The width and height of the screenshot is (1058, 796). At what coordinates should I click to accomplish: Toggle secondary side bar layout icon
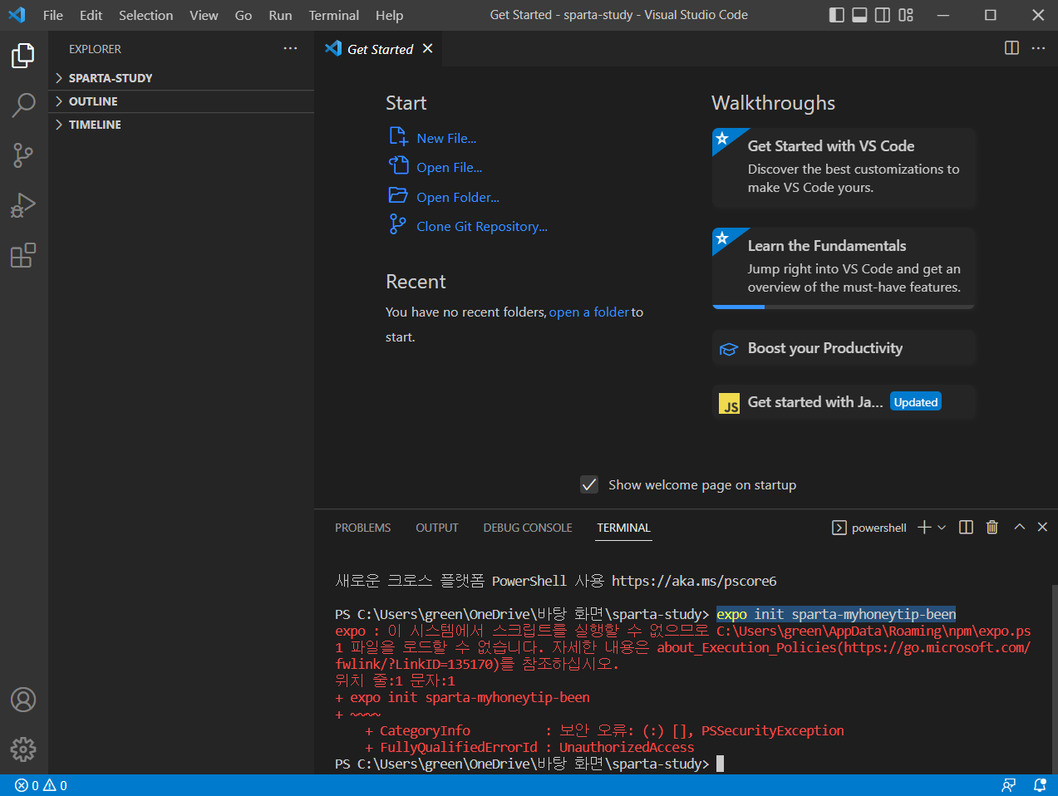(x=883, y=15)
